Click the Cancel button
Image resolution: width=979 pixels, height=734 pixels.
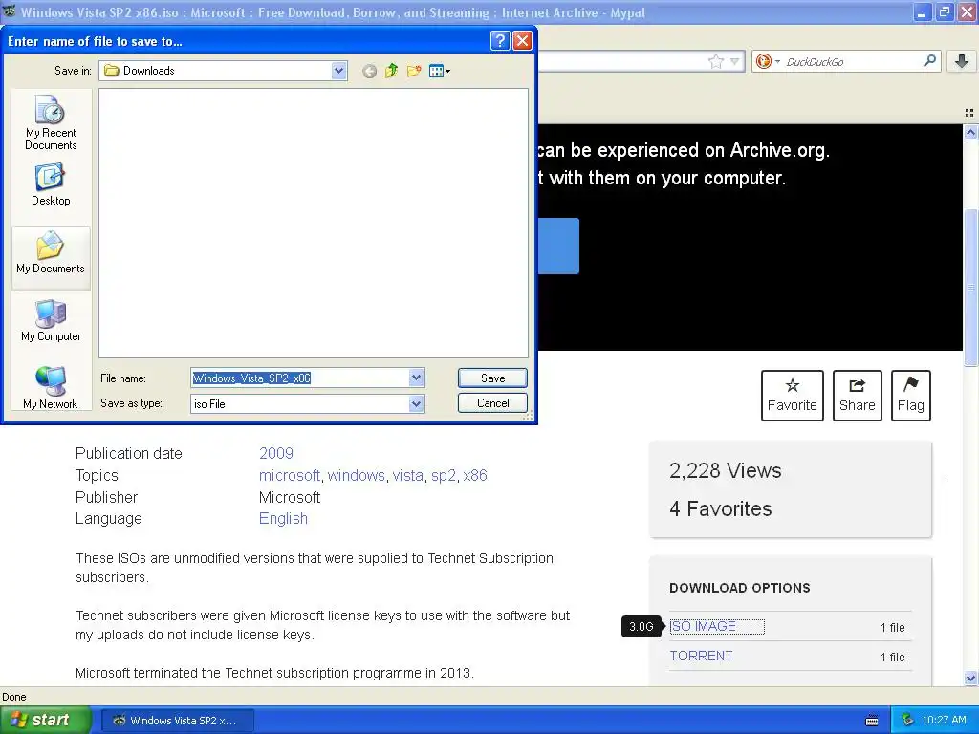tap(492, 403)
